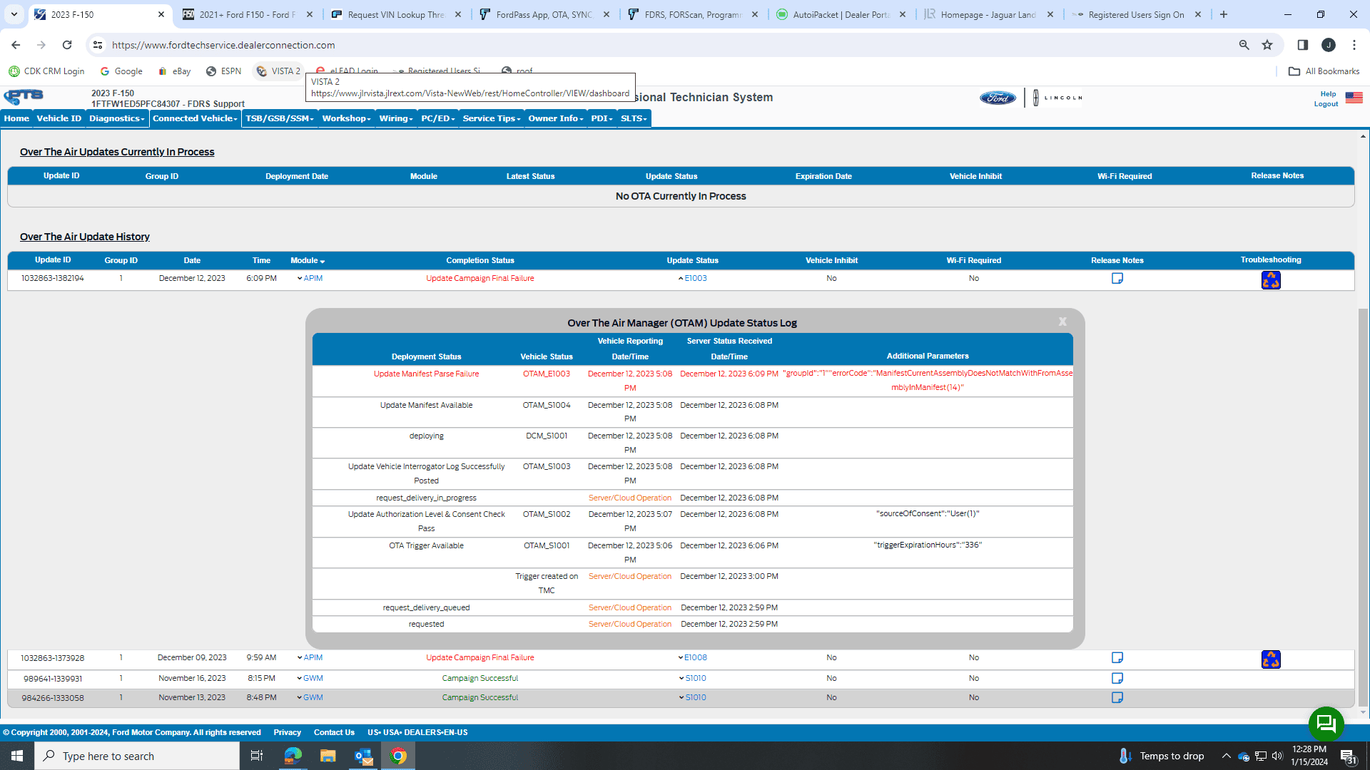
Task: Click troubleshooting icon for December 12 APIM update
Action: point(1270,280)
